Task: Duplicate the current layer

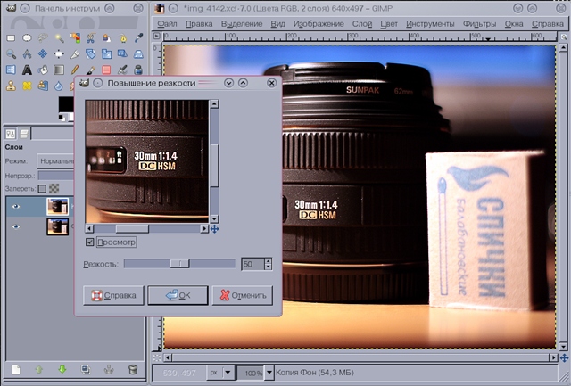Action: [x=86, y=369]
